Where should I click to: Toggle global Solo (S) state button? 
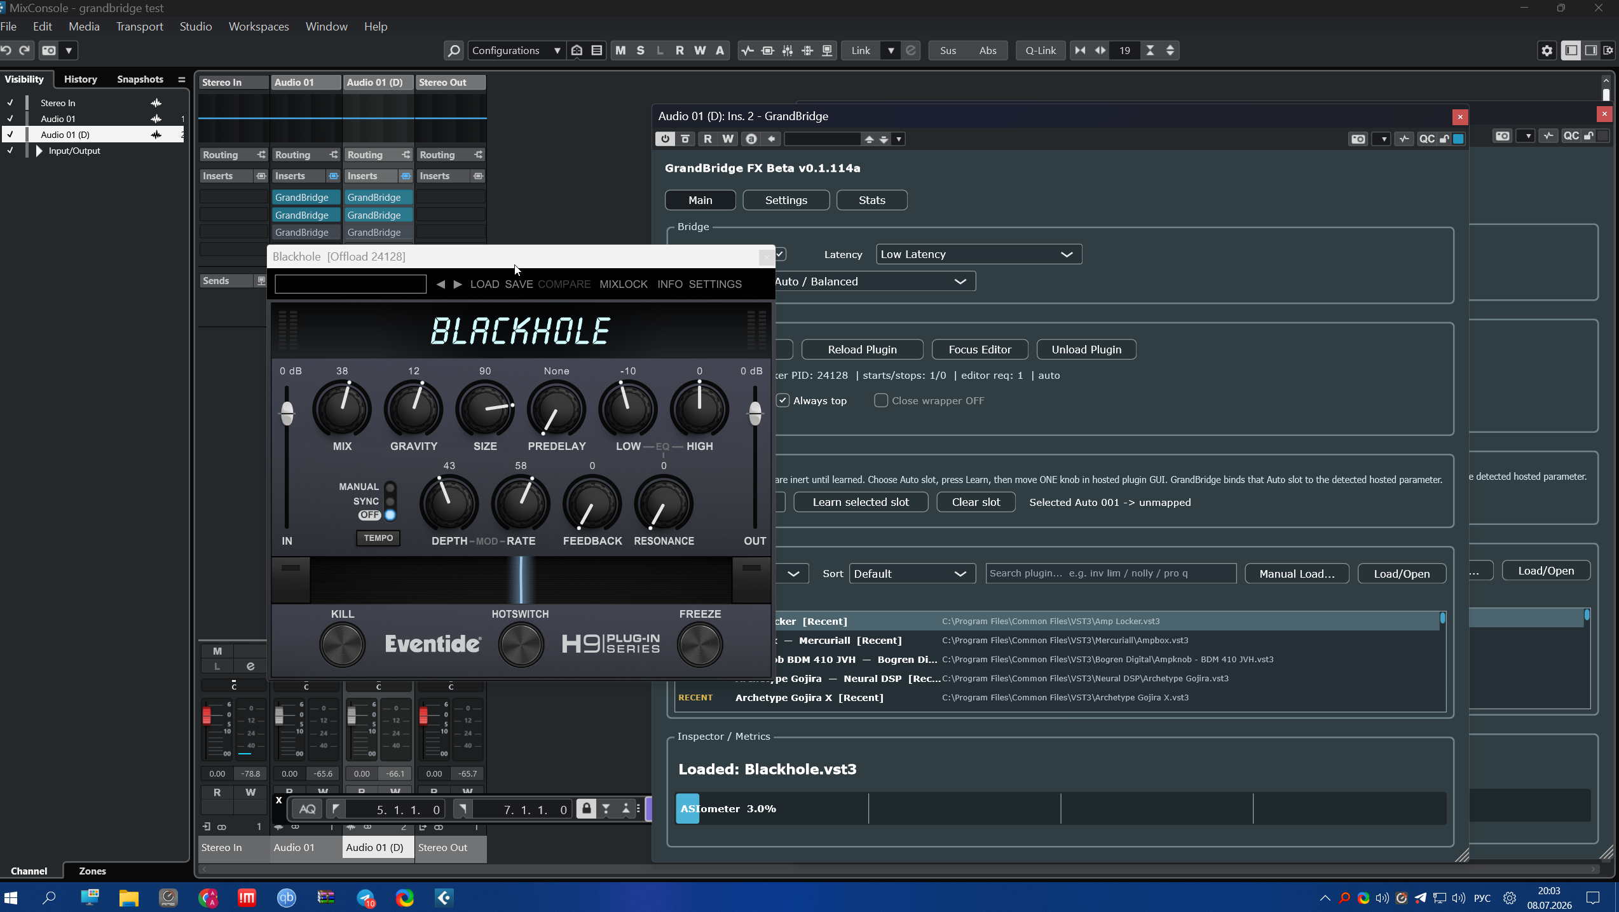point(640,50)
